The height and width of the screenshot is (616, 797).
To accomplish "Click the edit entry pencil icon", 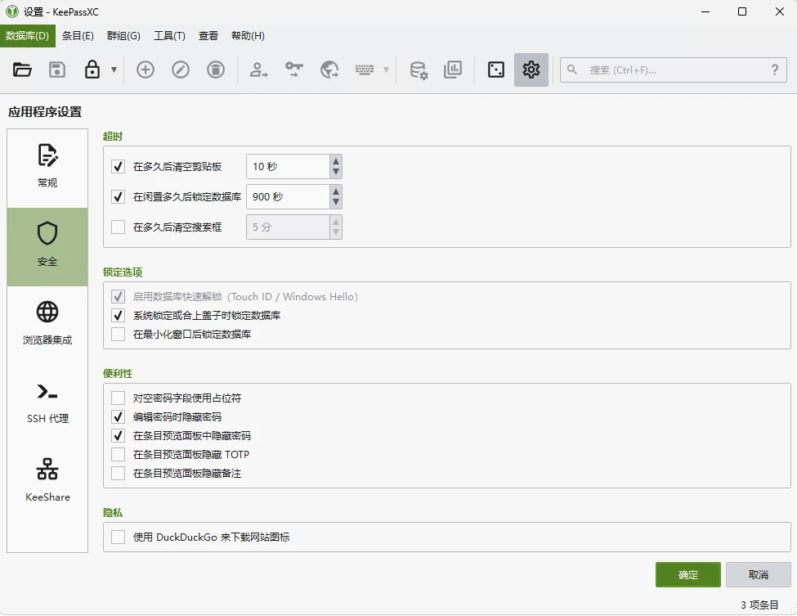I will (x=181, y=70).
